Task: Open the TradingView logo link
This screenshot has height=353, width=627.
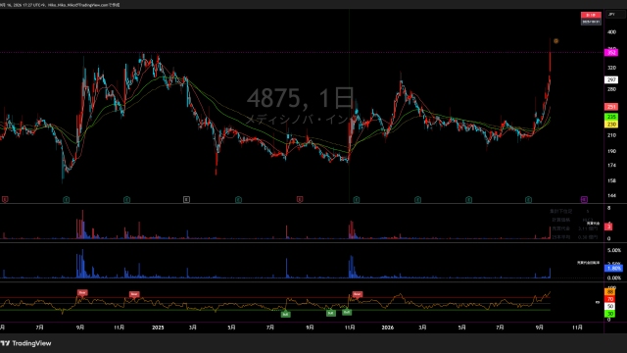Action: pyautogui.click(x=26, y=343)
